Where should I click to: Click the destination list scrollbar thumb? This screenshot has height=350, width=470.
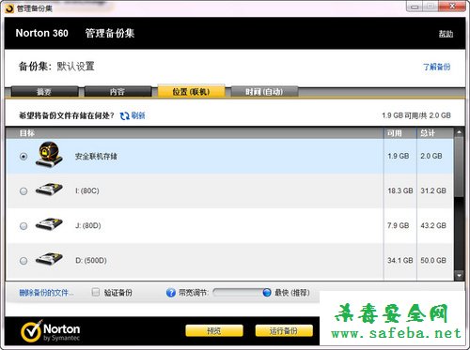tap(459, 167)
